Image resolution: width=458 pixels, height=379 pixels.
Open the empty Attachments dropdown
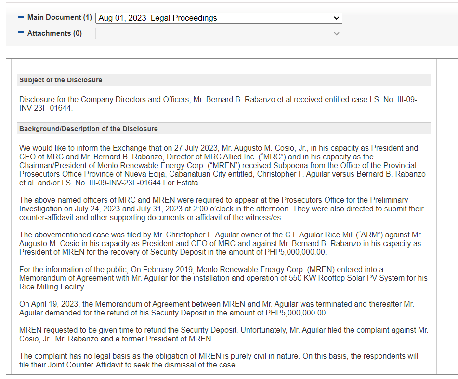pyautogui.click(x=219, y=34)
